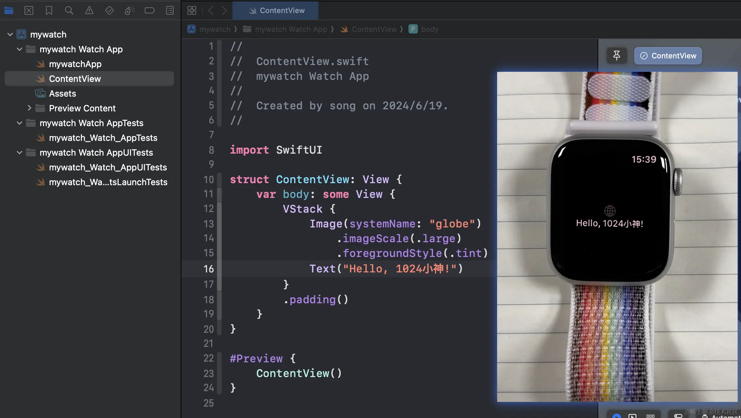Open the Assets catalog file

[x=62, y=94]
